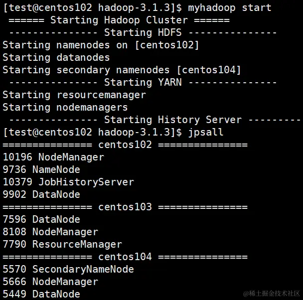
Task: Select the 'centos102' host header line
Action: (x=125, y=145)
